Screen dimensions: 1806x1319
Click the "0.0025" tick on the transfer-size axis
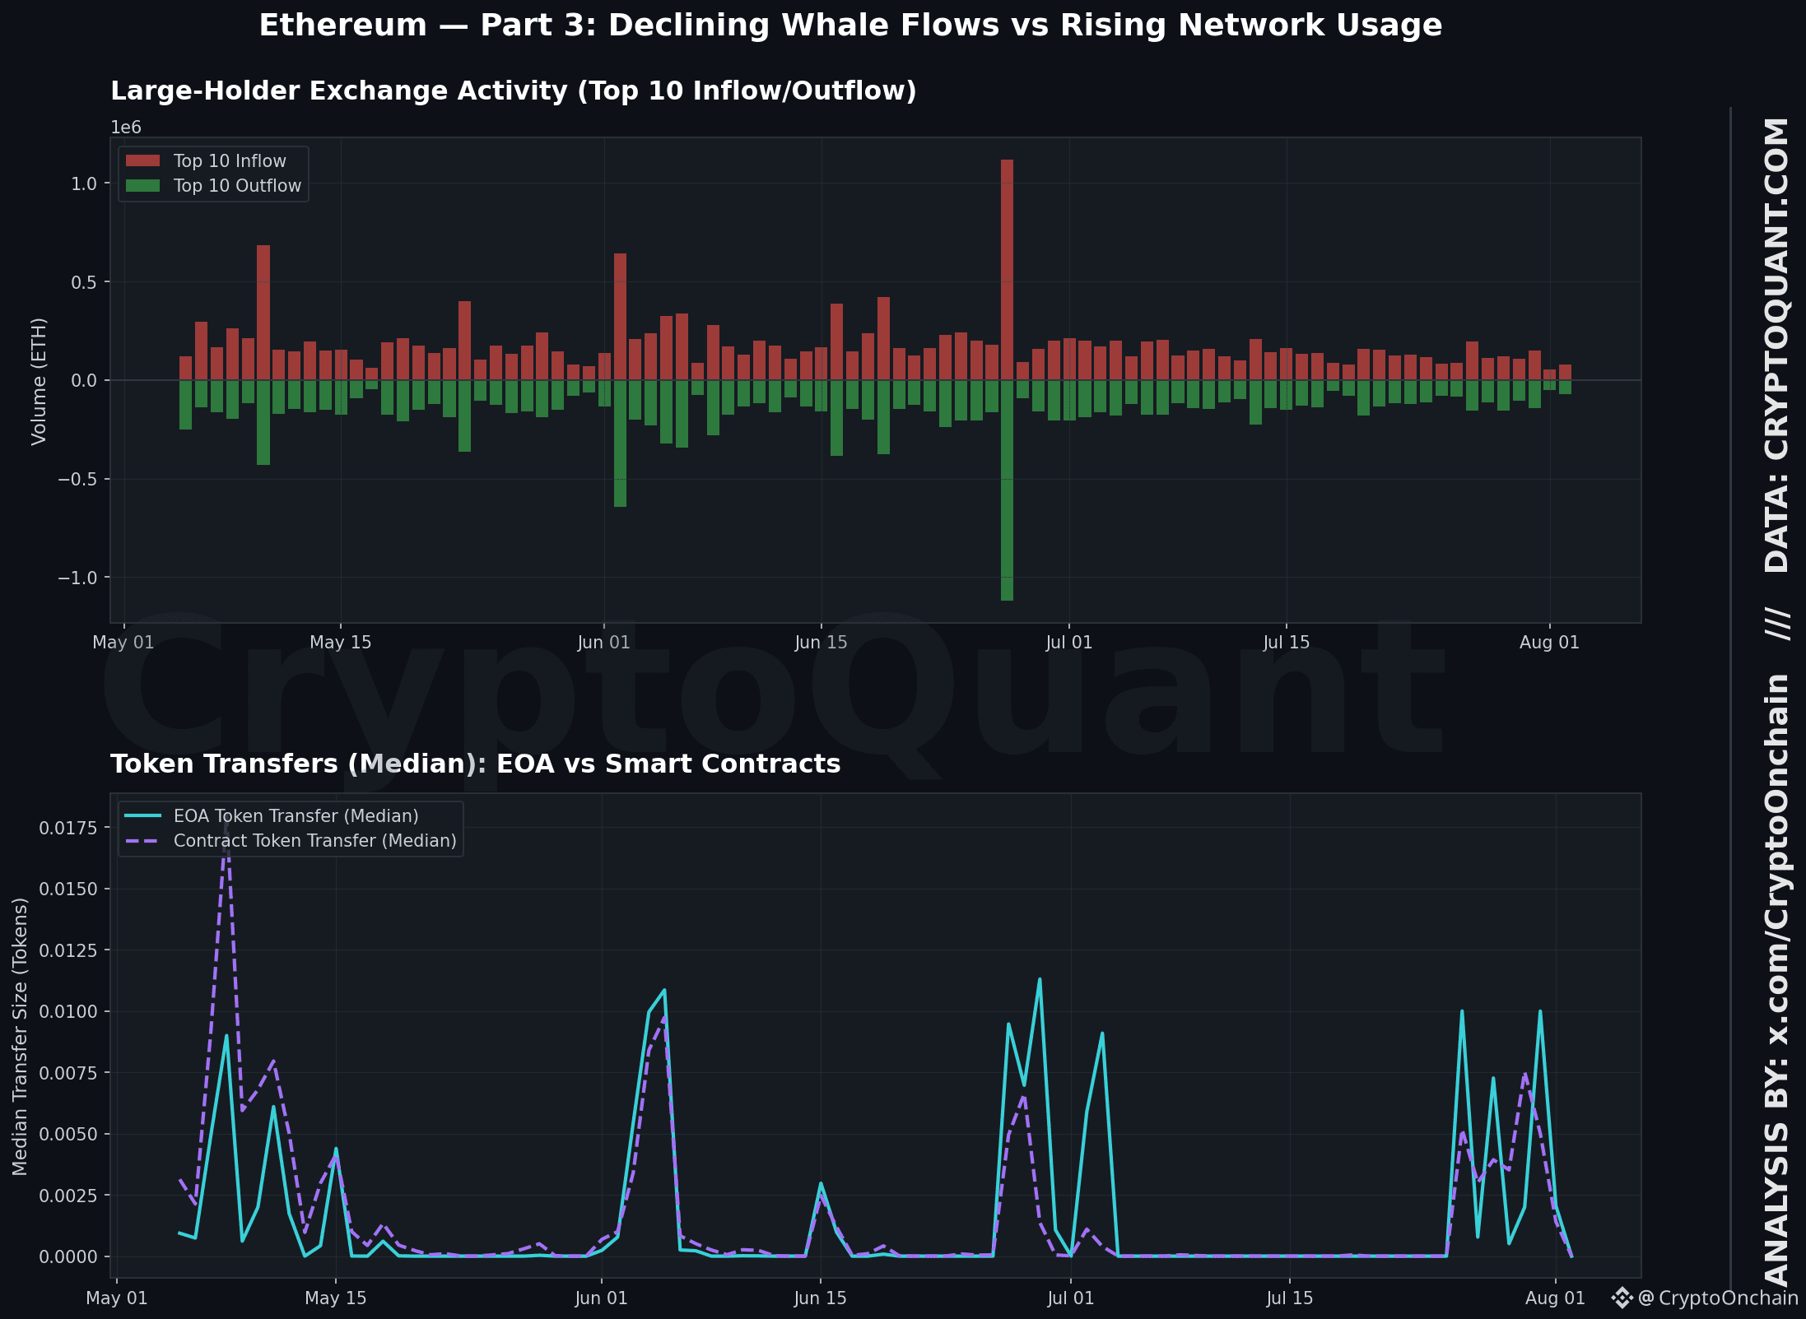(x=68, y=1196)
